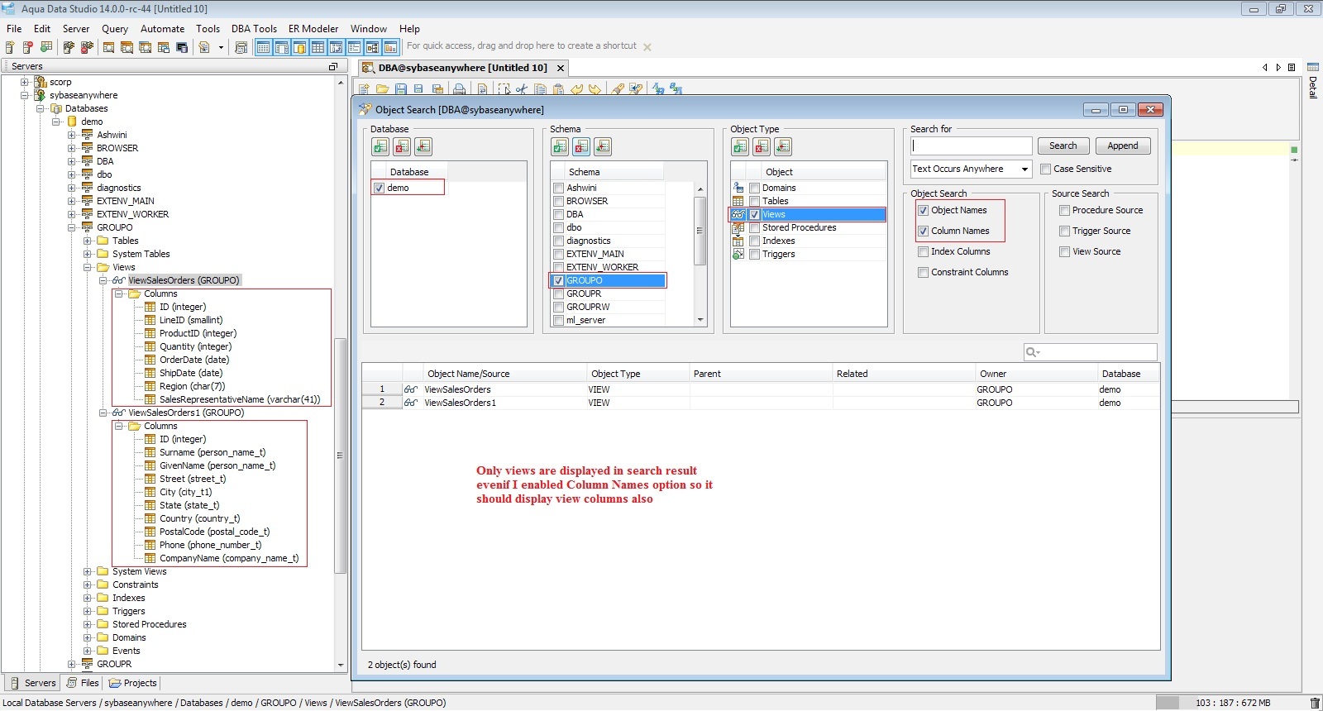Click the register server toolbar icon
The height and width of the screenshot is (711, 1323).
tap(10, 47)
